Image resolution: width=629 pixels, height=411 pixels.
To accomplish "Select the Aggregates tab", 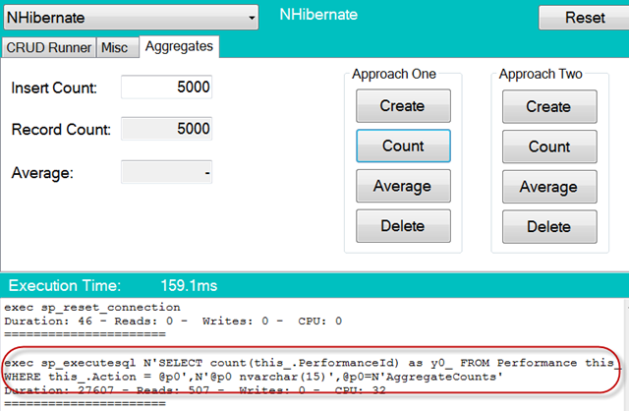I will coord(179,46).
